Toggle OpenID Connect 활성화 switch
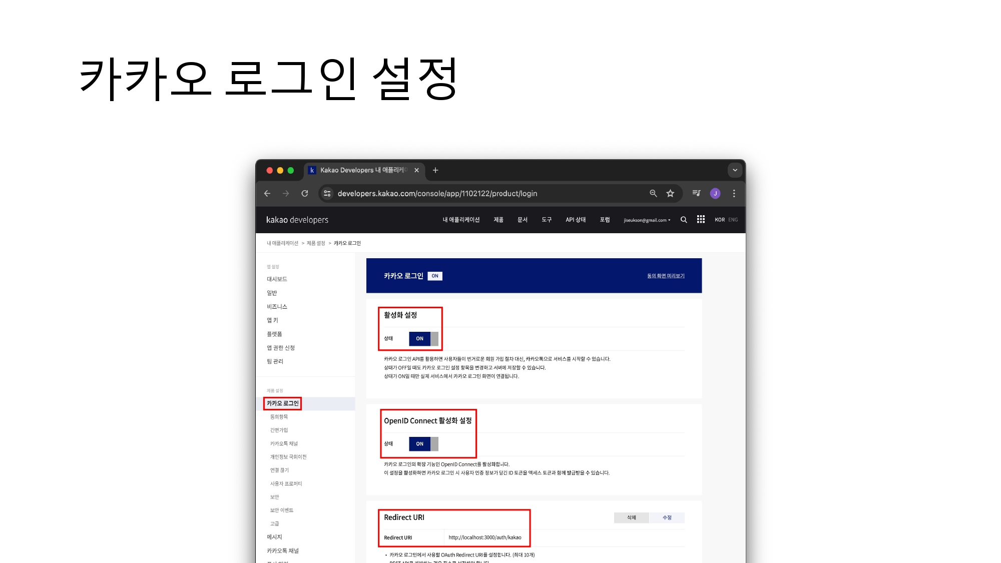Image resolution: width=1001 pixels, height=563 pixels. point(423,444)
